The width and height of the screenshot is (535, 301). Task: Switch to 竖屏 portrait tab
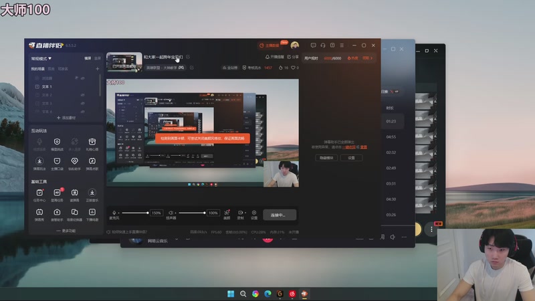coord(98,58)
